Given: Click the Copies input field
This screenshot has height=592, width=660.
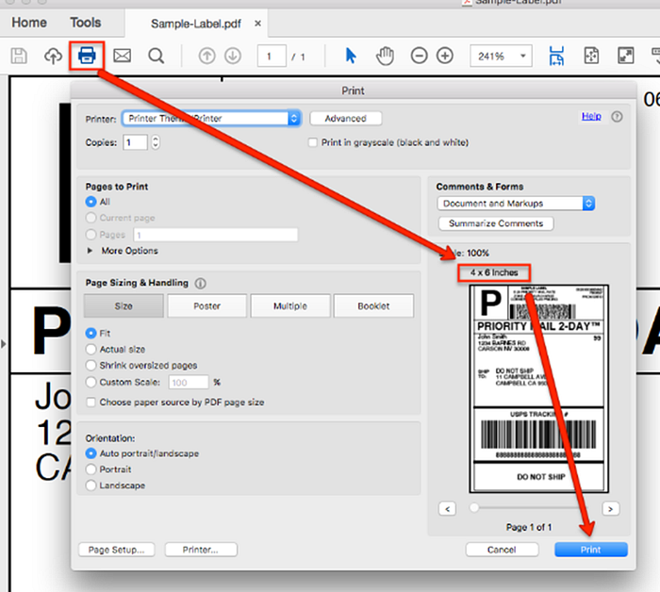Looking at the screenshot, I should 135,142.
